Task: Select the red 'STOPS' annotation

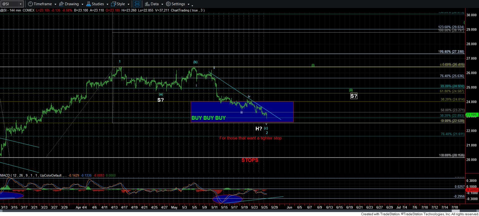Action: point(250,160)
